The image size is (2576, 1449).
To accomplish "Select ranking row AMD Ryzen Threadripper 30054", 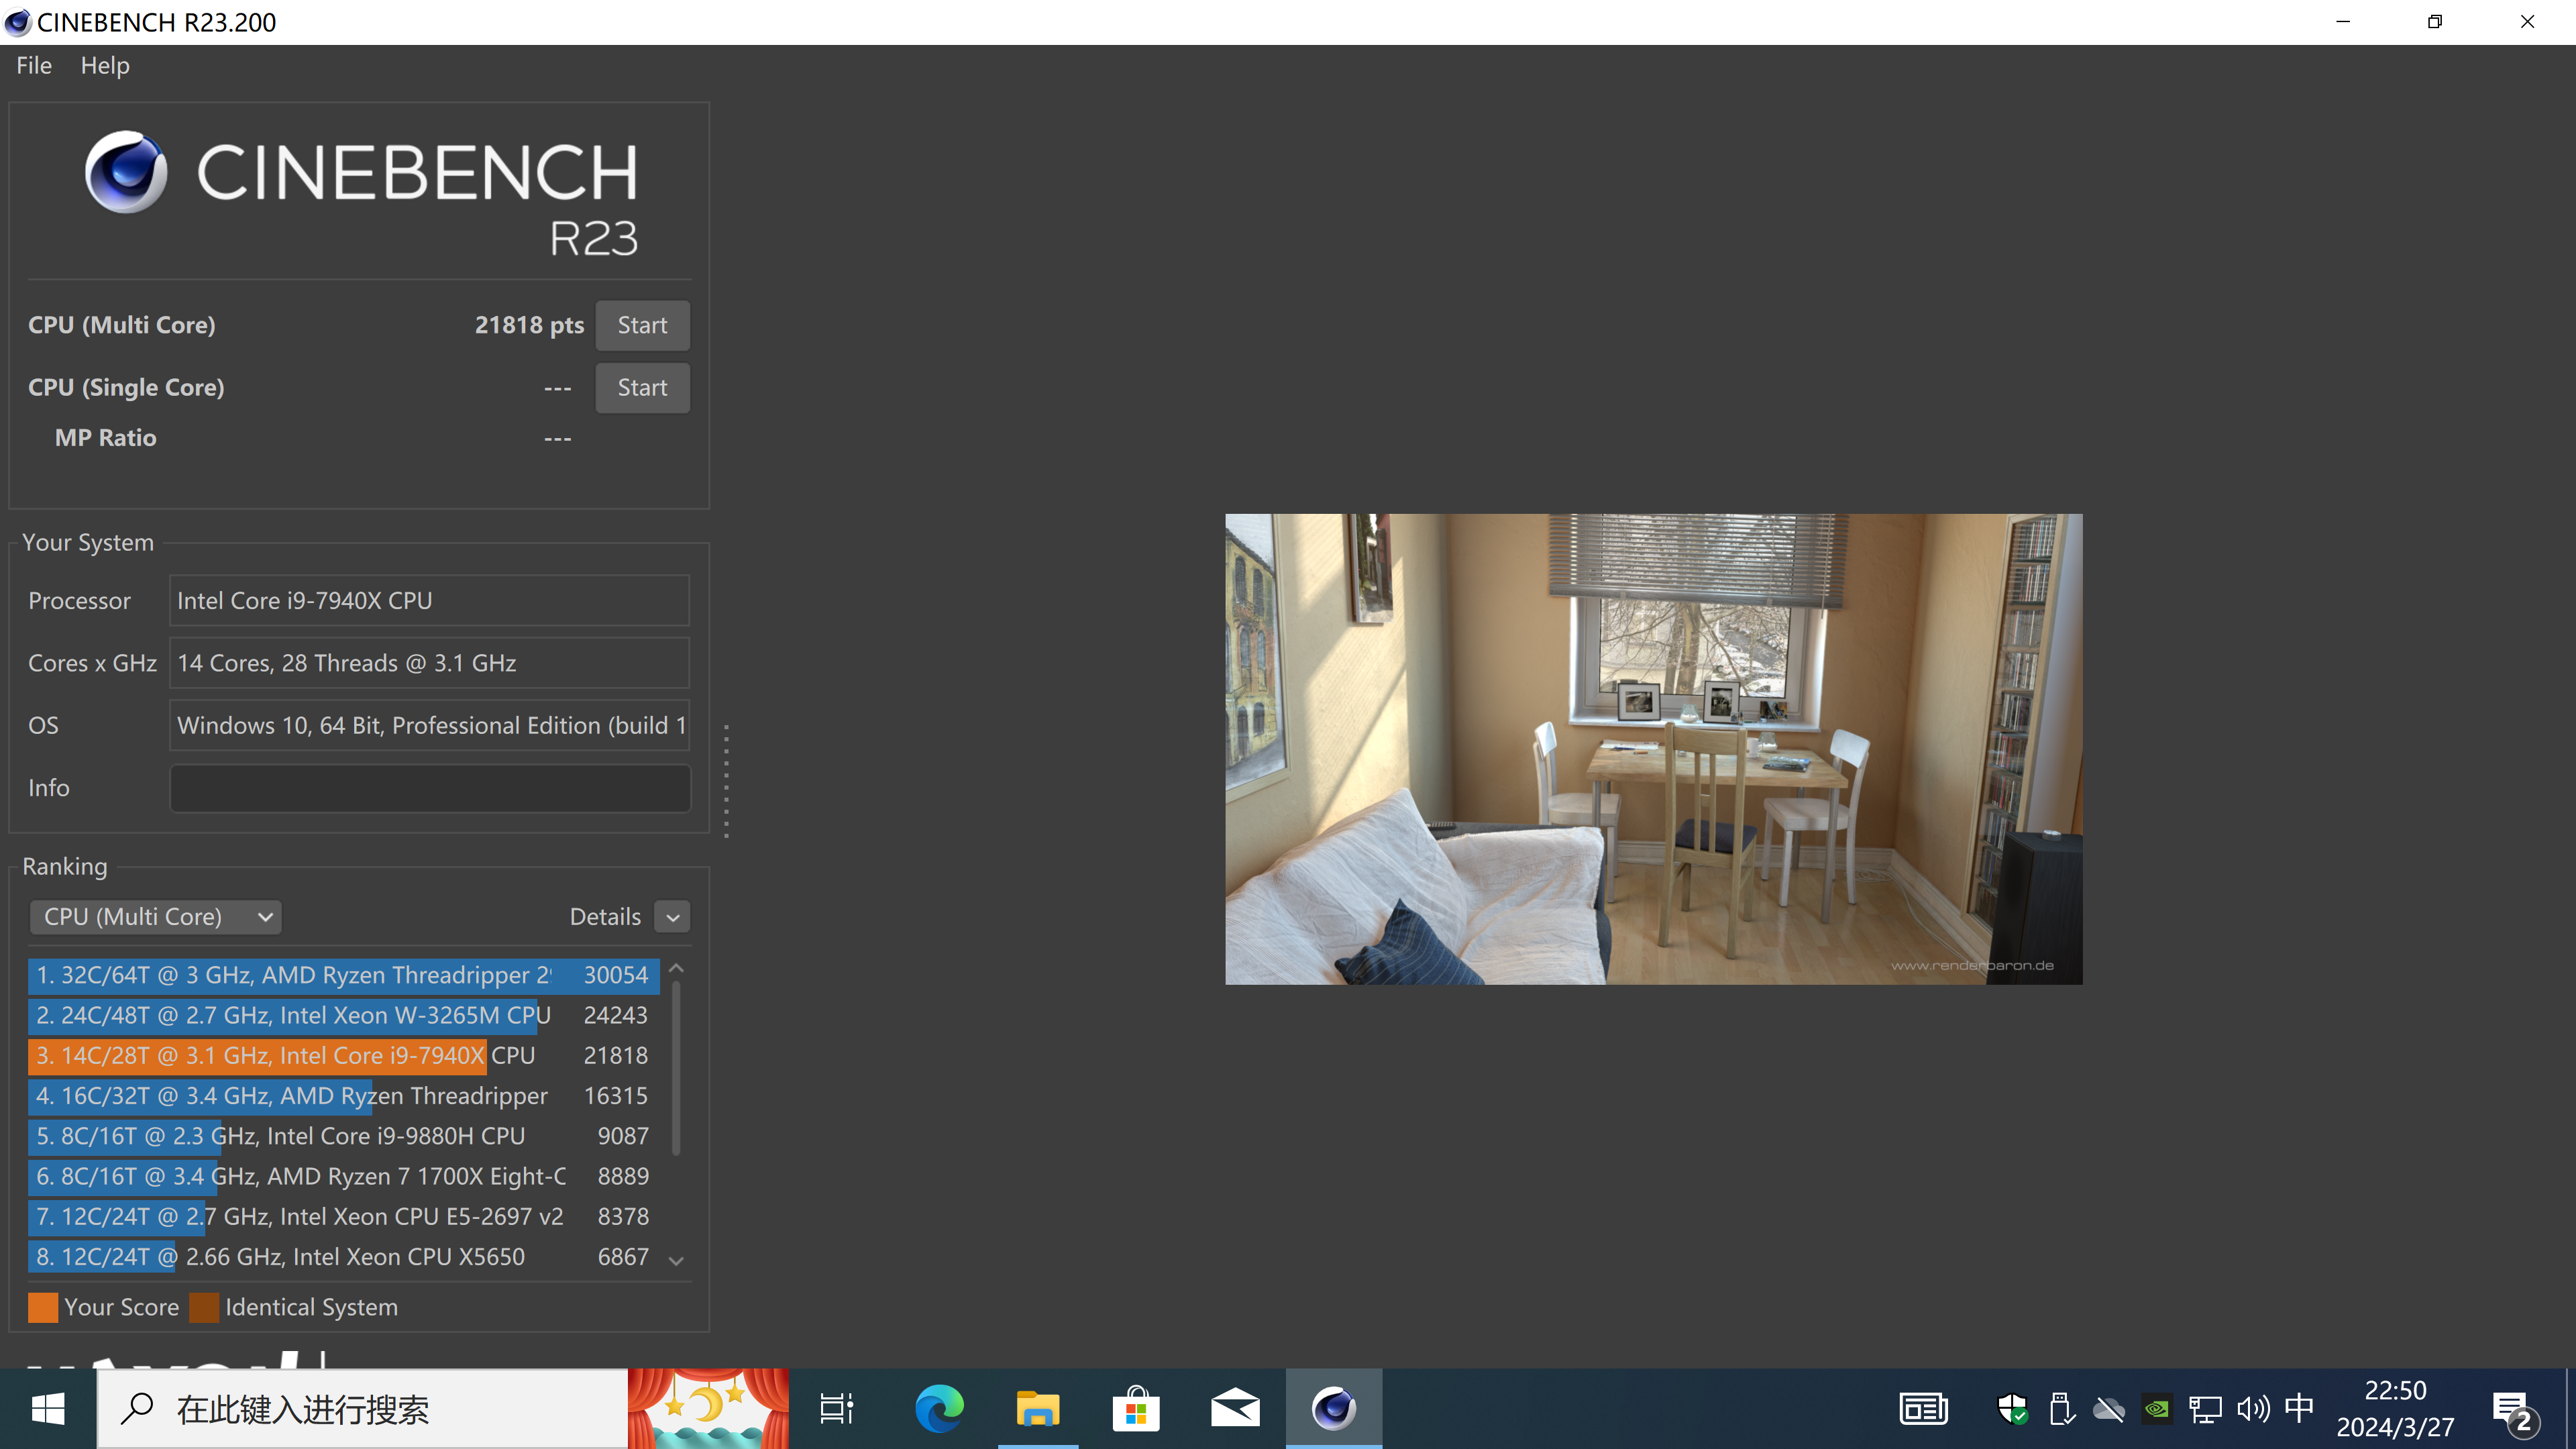I will [x=344, y=975].
